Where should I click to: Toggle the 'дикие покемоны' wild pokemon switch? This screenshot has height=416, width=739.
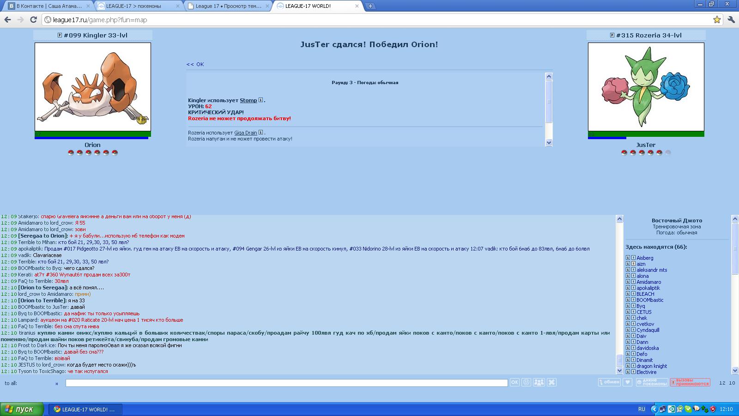point(652,382)
